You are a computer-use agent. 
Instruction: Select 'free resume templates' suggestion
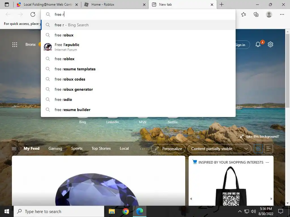coord(138,69)
